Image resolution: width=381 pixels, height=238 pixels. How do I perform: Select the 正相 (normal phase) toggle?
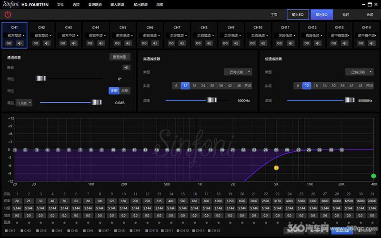click(x=114, y=90)
